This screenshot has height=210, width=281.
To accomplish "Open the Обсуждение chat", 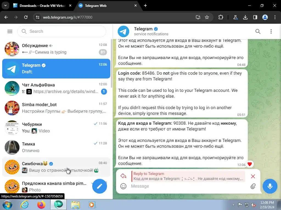I will (x=56, y=49).
